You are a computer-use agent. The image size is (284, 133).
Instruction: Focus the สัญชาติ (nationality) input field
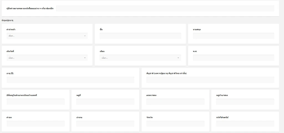pos(210,80)
